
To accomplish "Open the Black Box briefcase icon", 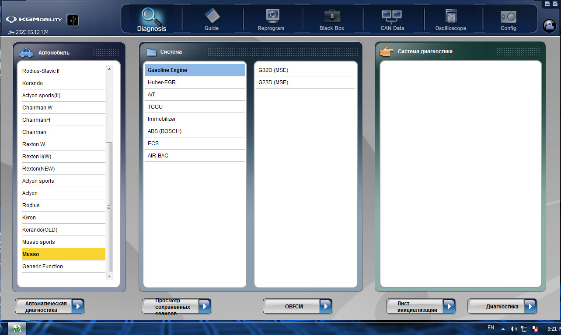I will tap(332, 17).
